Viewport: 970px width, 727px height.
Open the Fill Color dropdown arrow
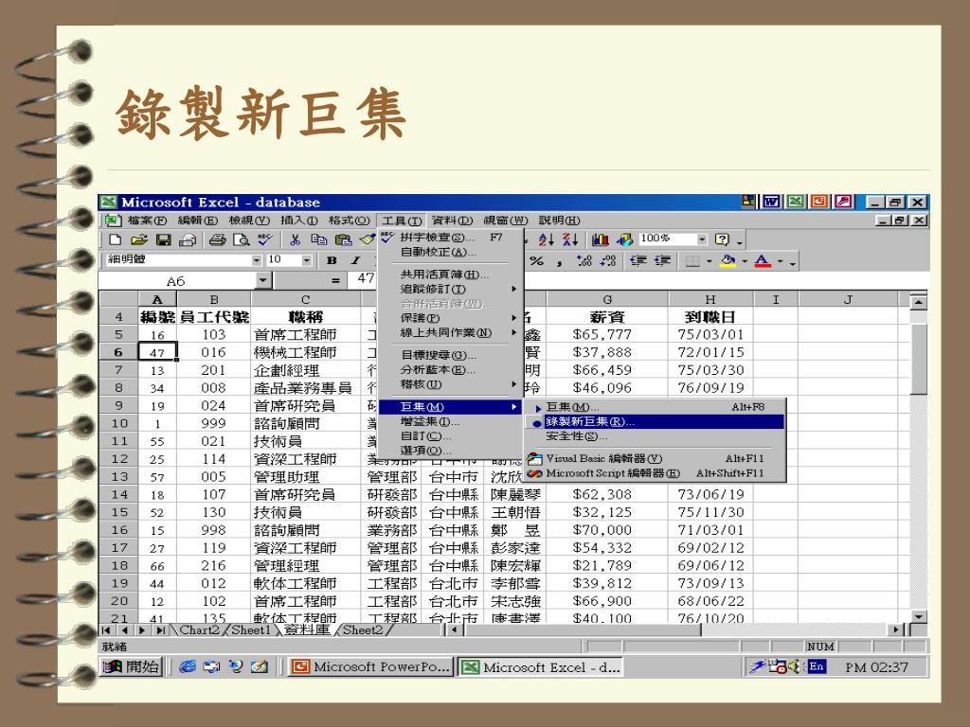[745, 261]
